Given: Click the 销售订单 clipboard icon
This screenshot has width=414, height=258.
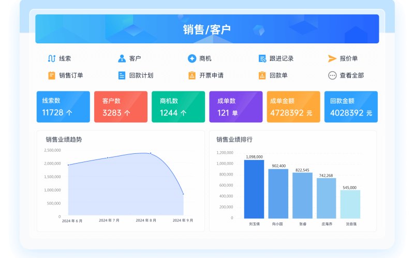Looking at the screenshot, I should 51,75.
